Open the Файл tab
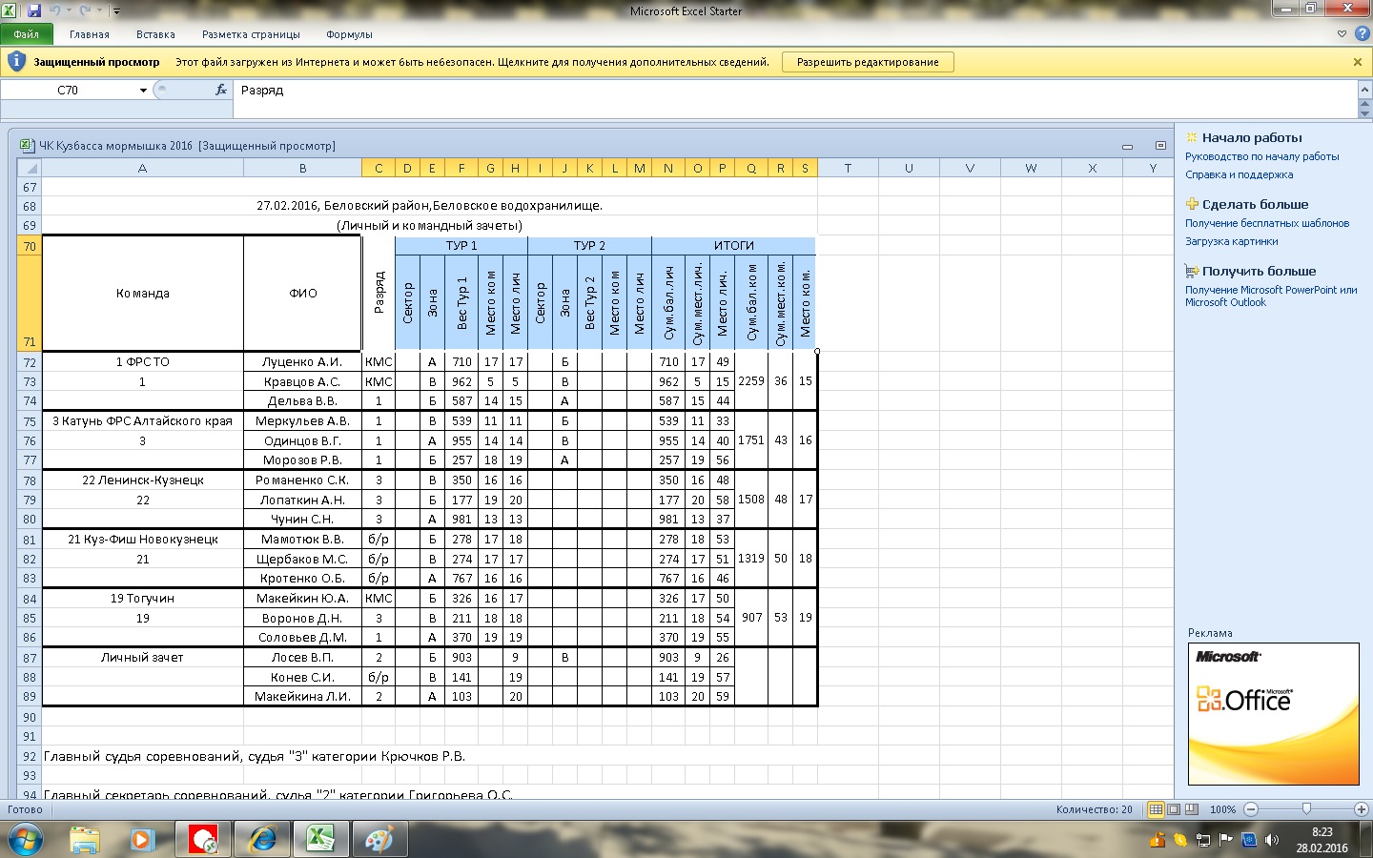 tap(27, 34)
